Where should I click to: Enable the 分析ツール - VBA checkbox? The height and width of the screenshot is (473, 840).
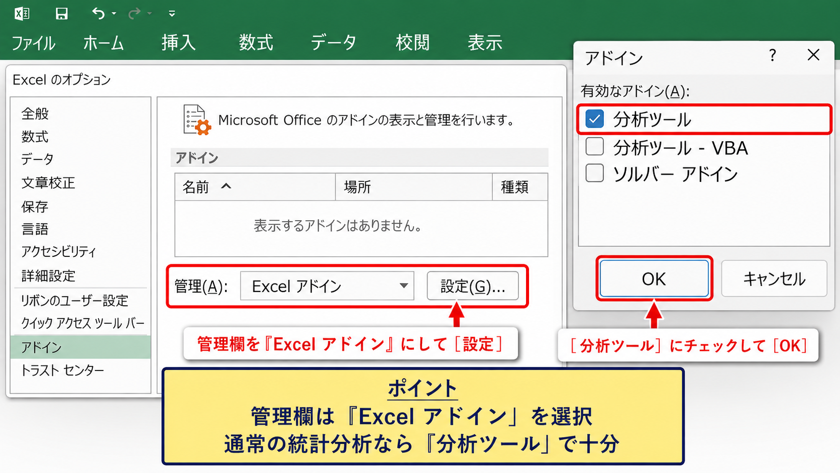click(595, 147)
